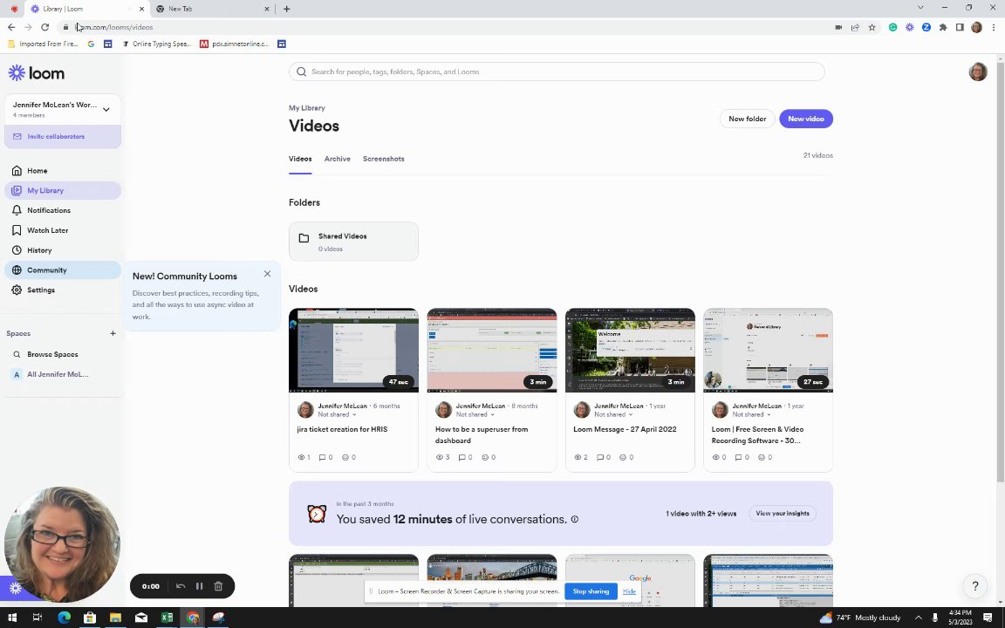
Task: Restart recording with undo arrow
Action: [x=181, y=586]
